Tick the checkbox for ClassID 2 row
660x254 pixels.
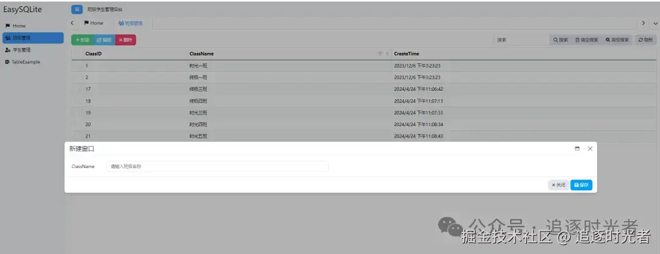coord(76,78)
